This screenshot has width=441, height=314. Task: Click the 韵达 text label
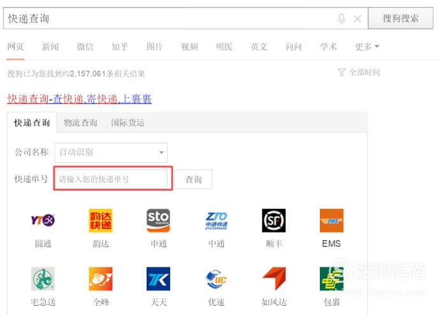[101, 243]
